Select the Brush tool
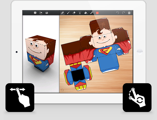157x120 pixels. pyautogui.click(x=68, y=13)
